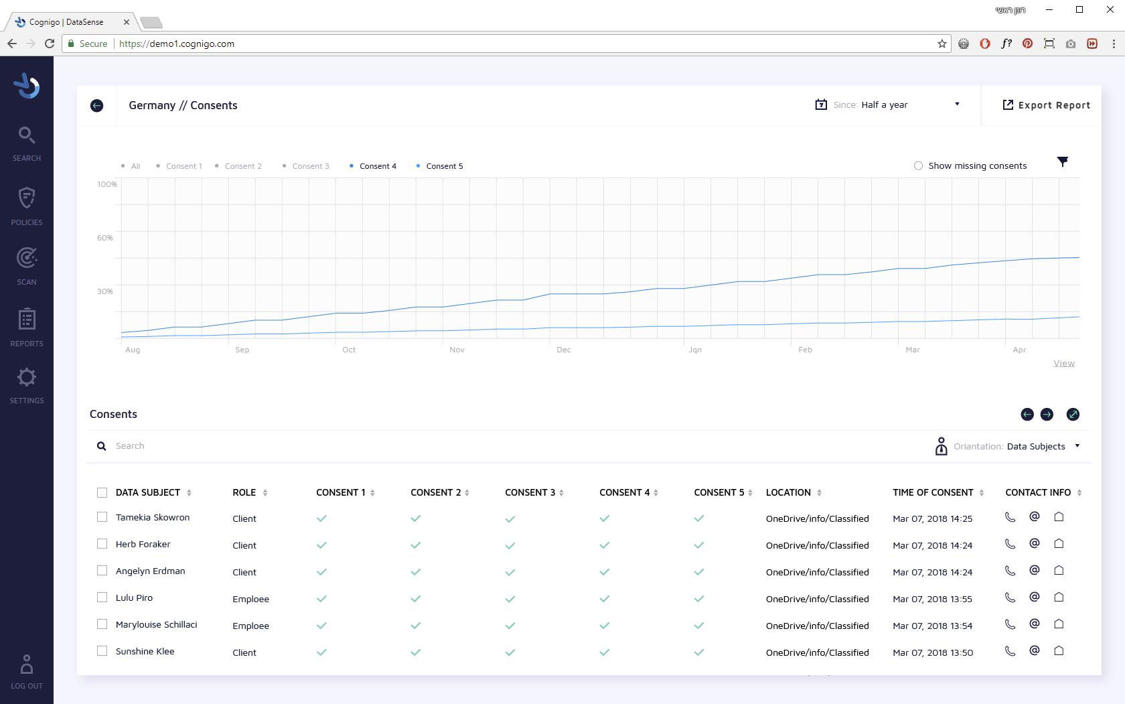Click the calendar icon next to Since
The height and width of the screenshot is (704, 1125).
[821, 104]
